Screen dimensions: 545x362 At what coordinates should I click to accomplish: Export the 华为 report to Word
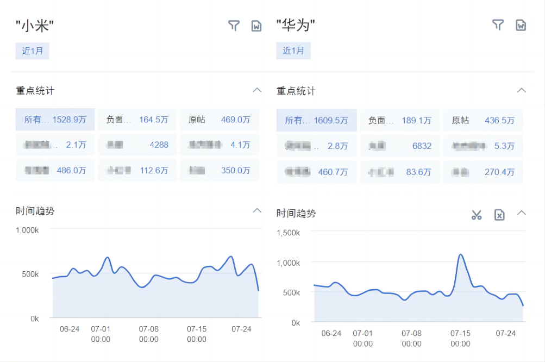point(521,25)
